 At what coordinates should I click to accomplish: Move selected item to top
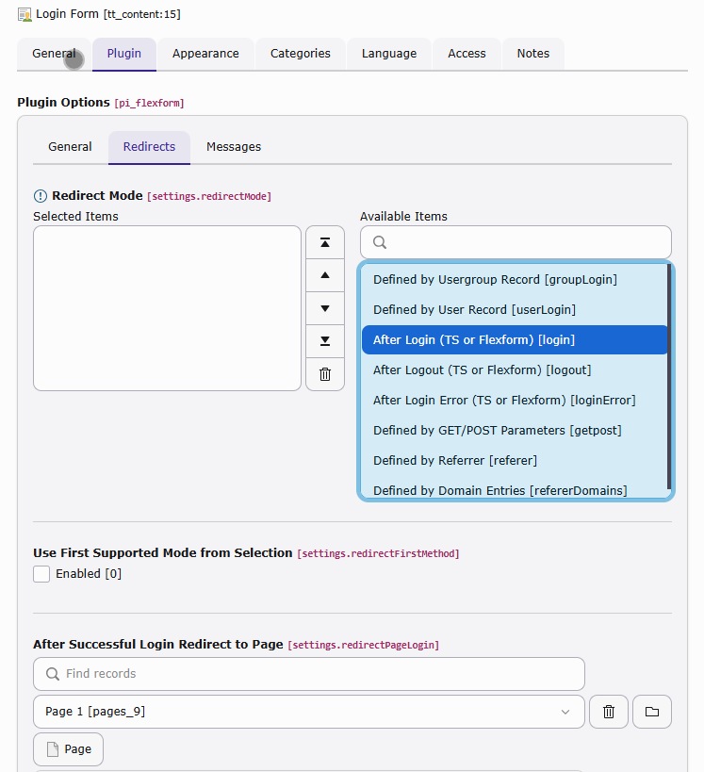(x=325, y=242)
